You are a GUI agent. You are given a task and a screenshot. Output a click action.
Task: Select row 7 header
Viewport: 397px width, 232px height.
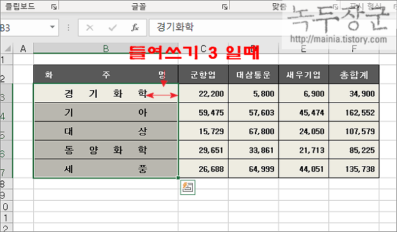point(6,169)
